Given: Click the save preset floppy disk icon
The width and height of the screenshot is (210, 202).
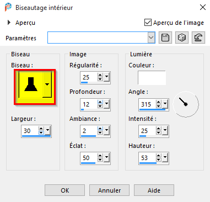Looking at the screenshot, I should [165, 38].
